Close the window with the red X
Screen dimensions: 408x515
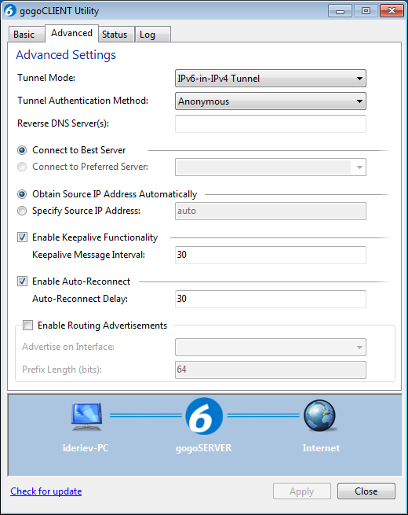(392, 11)
